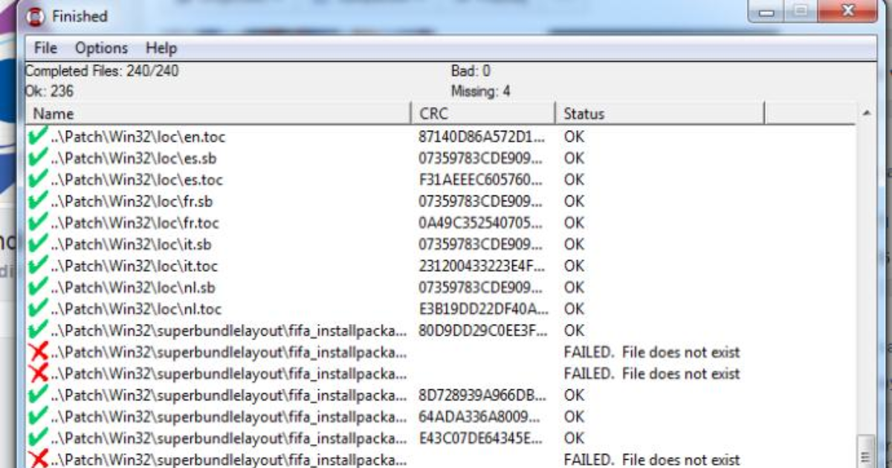This screenshot has width=892, height=468.
Task: Click green checkmark beside 8D728939A966DB row
Action: pyautogui.click(x=37, y=394)
